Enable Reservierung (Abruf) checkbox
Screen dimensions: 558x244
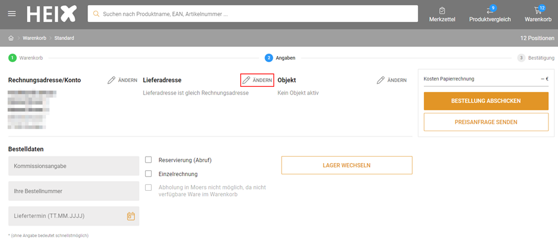pyautogui.click(x=149, y=160)
